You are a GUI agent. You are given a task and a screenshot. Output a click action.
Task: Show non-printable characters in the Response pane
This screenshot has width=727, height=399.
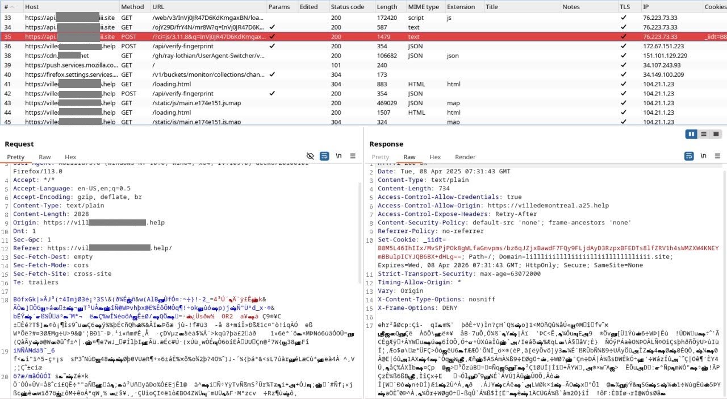(703, 156)
